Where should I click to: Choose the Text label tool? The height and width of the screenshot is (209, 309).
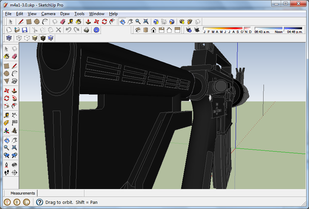coord(14,123)
